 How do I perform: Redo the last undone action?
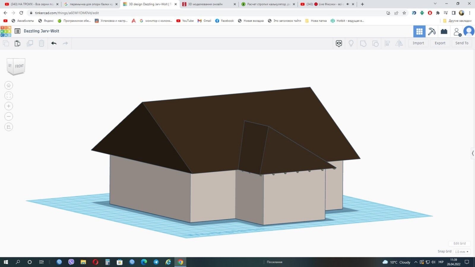point(65,43)
